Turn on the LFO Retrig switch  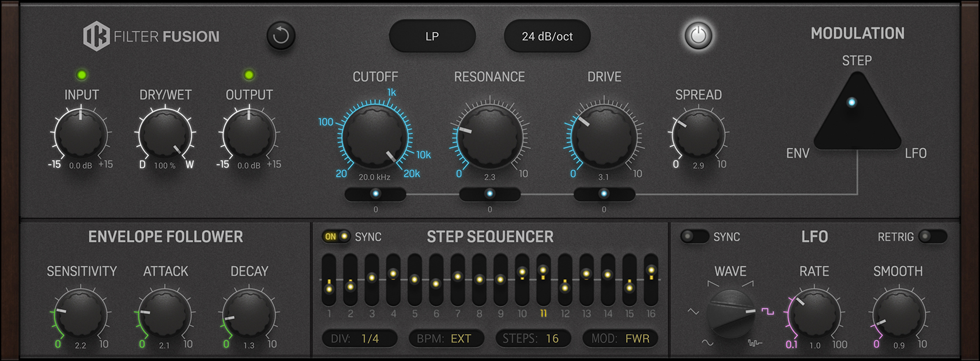tap(932, 236)
